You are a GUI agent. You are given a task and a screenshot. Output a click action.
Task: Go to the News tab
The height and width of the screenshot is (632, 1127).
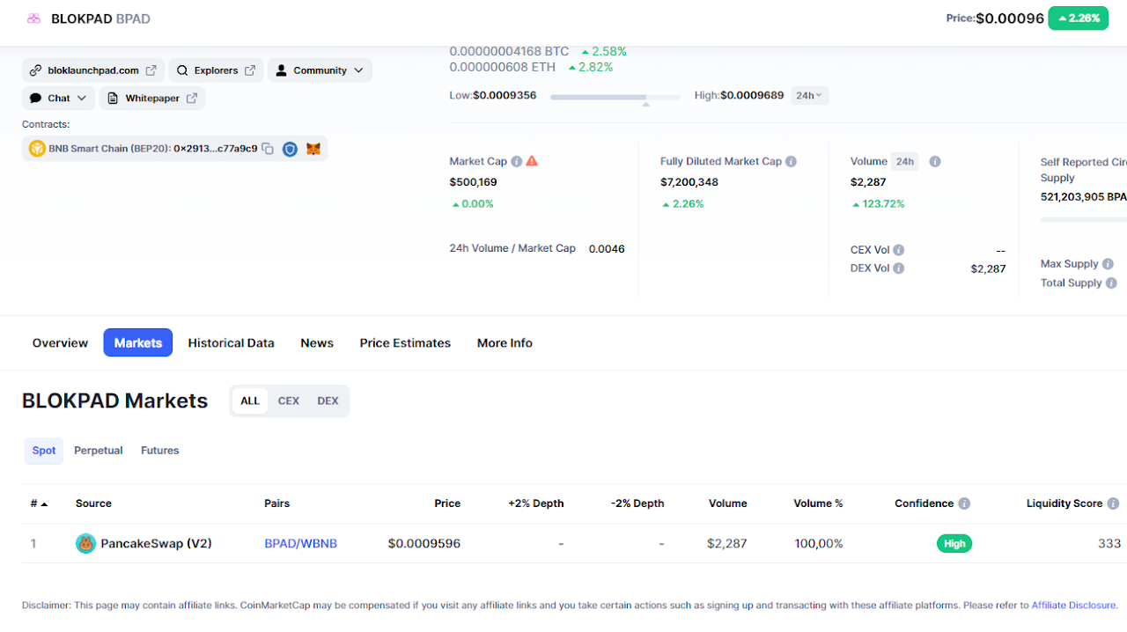tap(317, 342)
